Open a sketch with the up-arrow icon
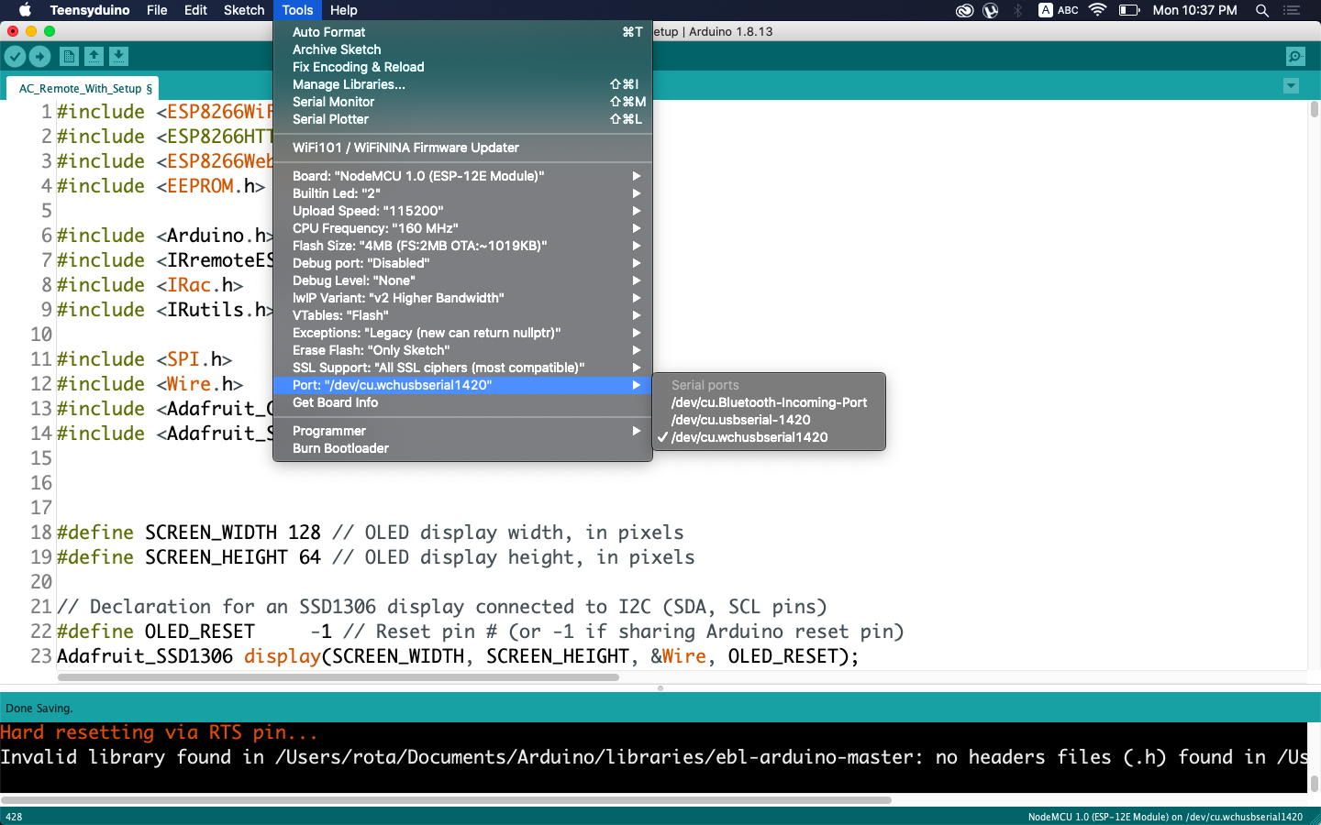Screen dimensions: 1321x825 point(94,57)
